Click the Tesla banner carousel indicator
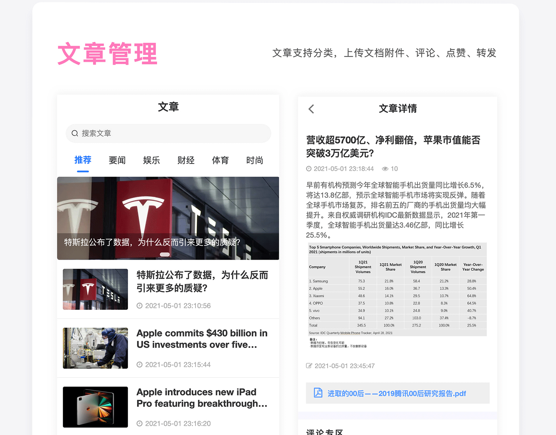 [x=165, y=255]
